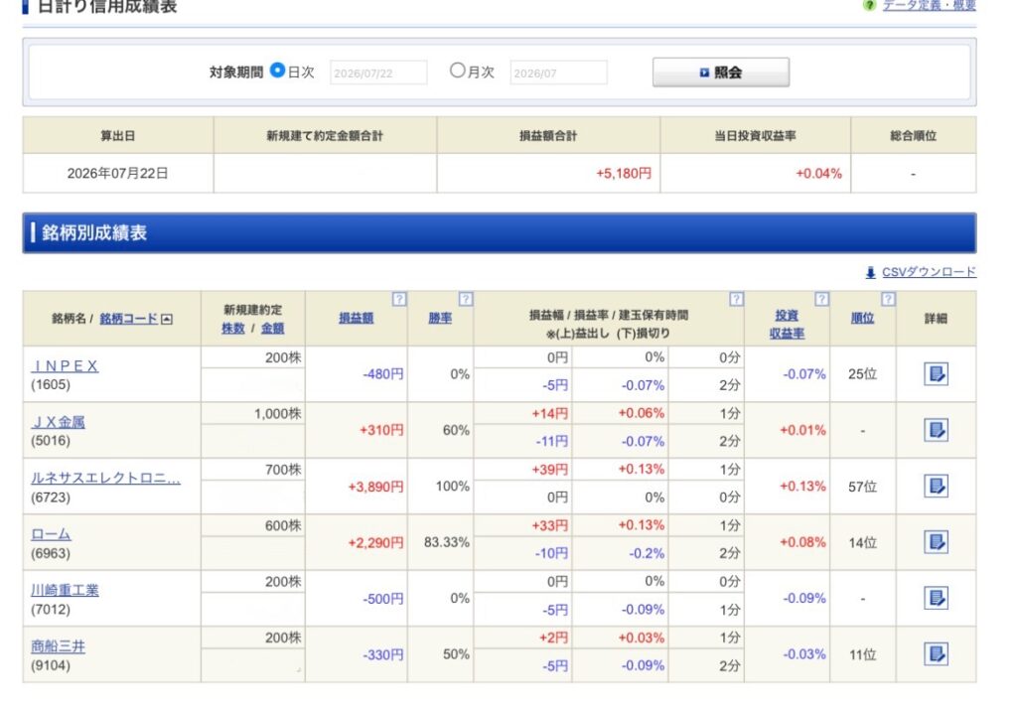The image size is (1017, 707).
Task: Click help icon above 投資収益率 column
Action: click(x=821, y=299)
